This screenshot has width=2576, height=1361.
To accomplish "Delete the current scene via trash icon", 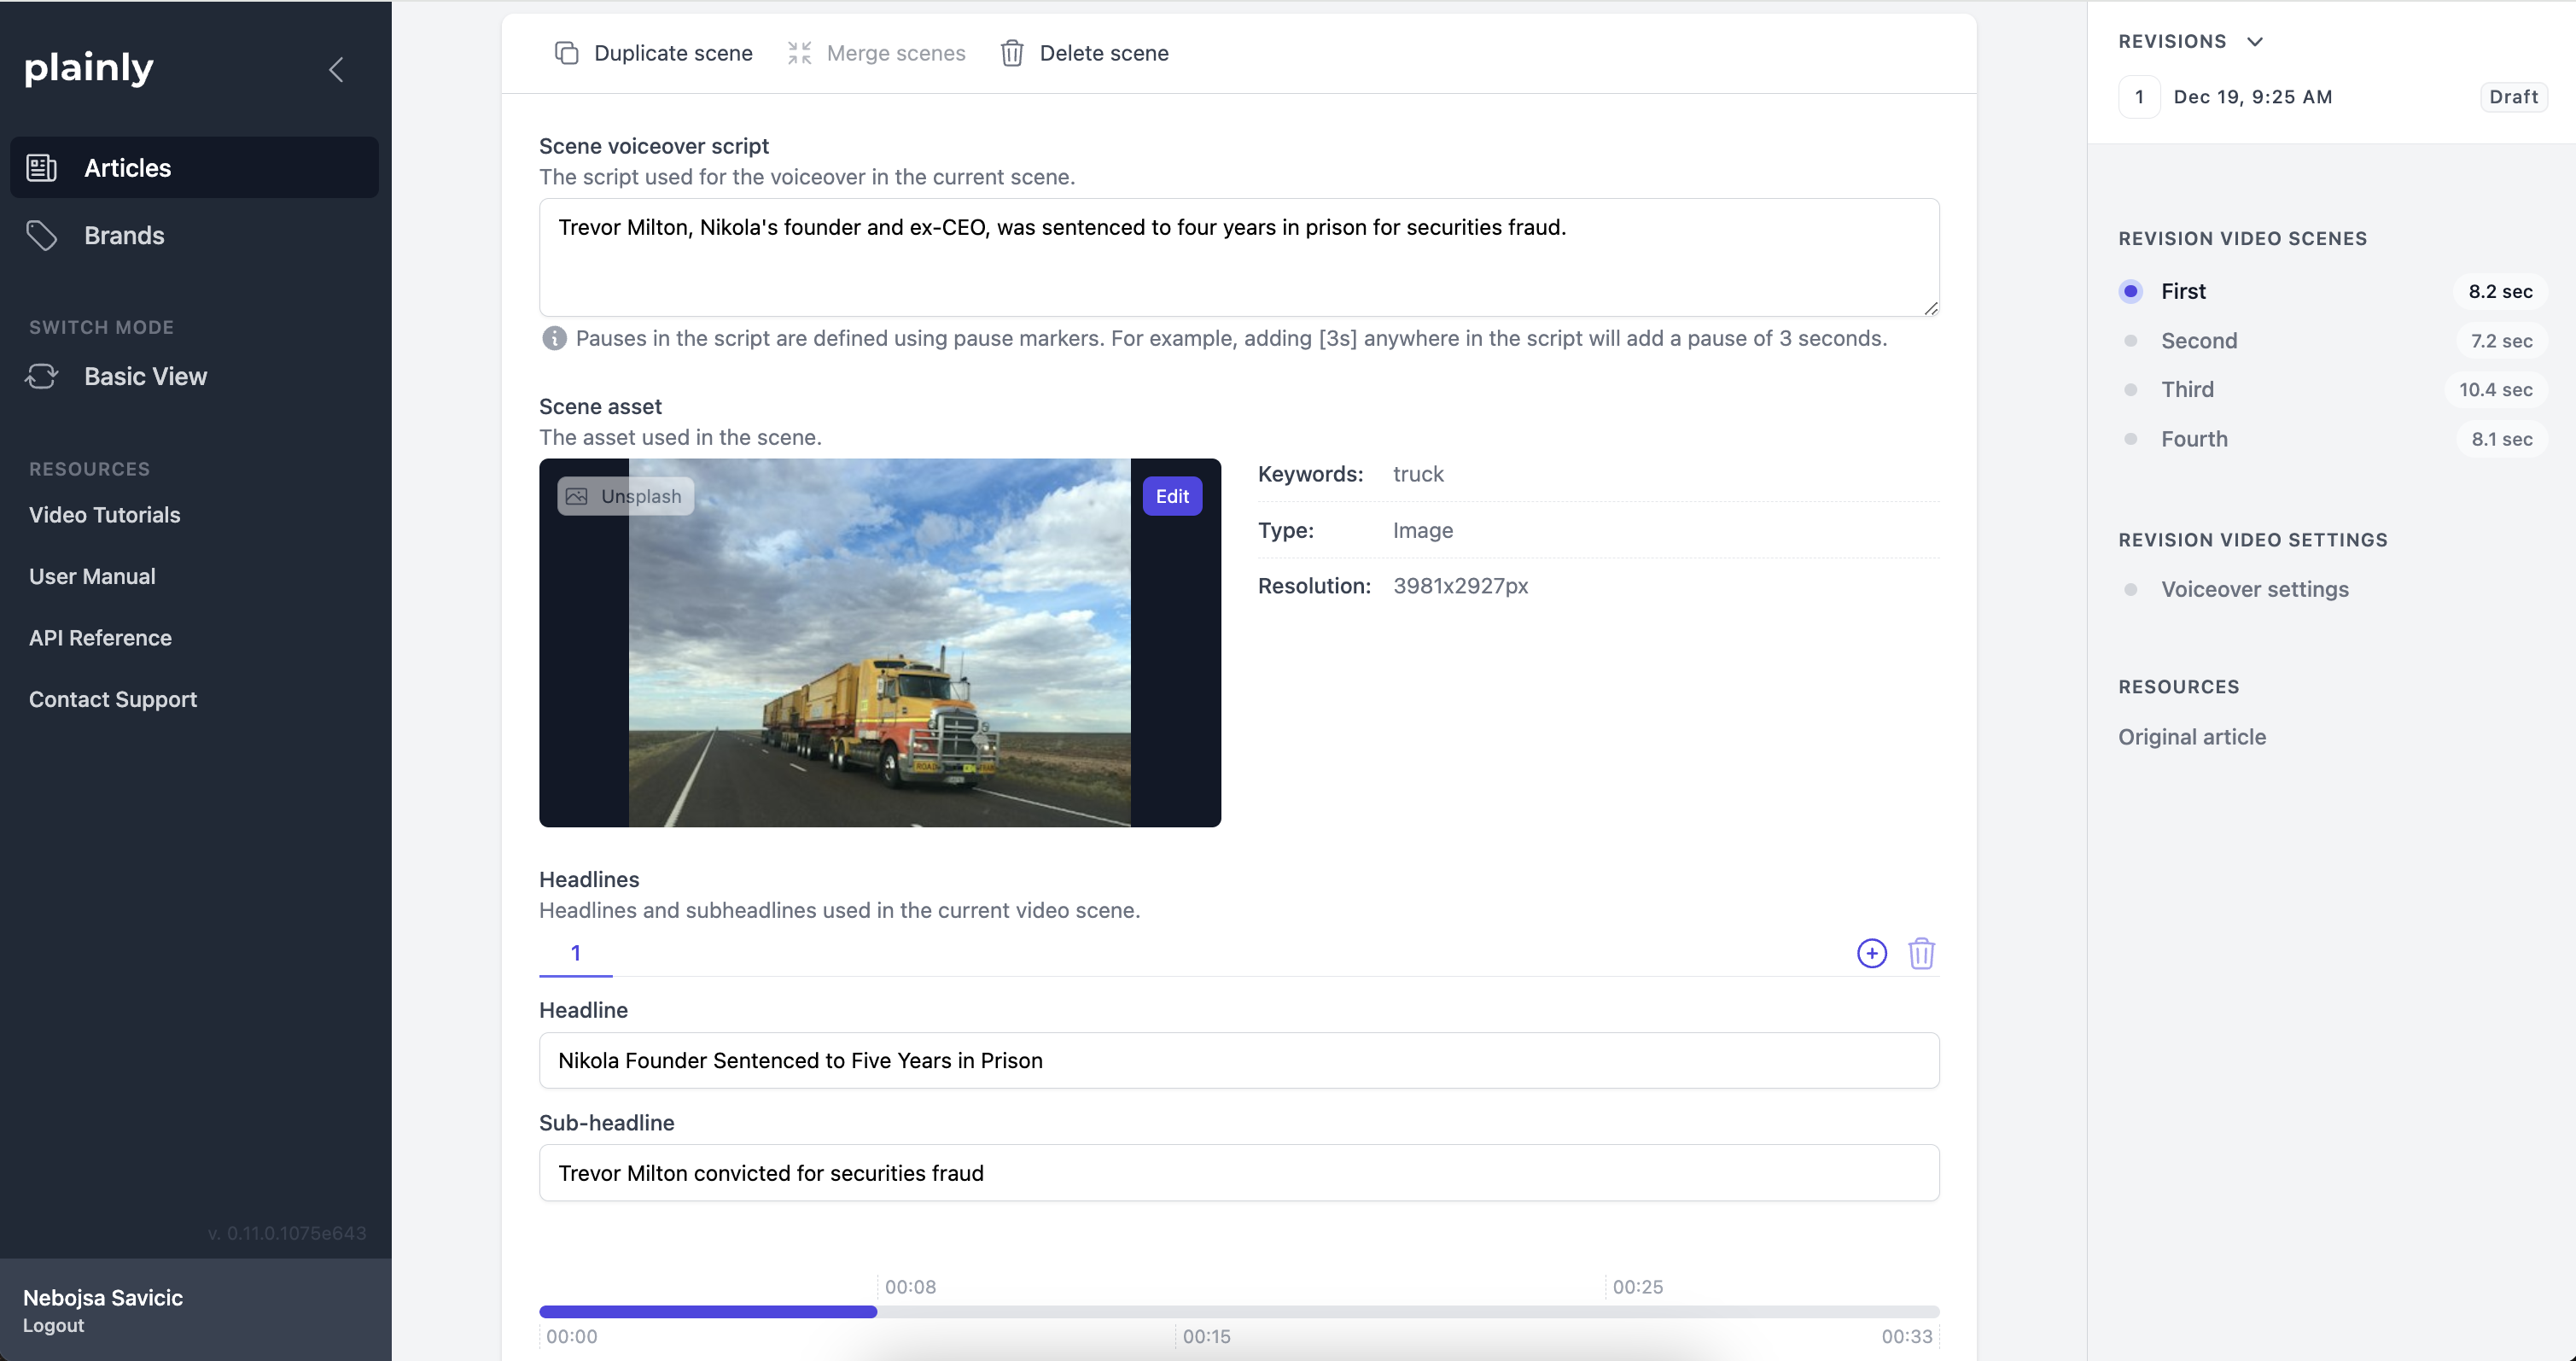I will click(x=1085, y=53).
